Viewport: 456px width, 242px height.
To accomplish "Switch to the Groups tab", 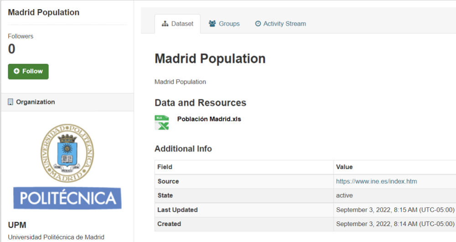I will point(229,24).
